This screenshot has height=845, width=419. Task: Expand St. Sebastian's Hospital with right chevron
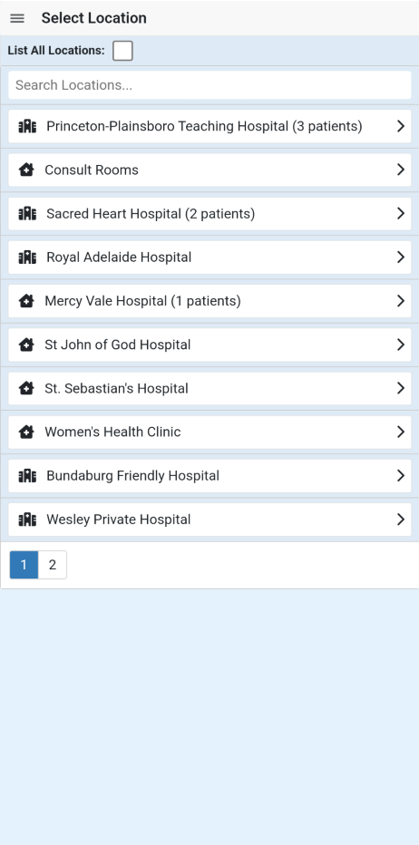pos(401,388)
